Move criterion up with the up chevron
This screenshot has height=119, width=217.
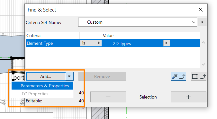coord(203,43)
